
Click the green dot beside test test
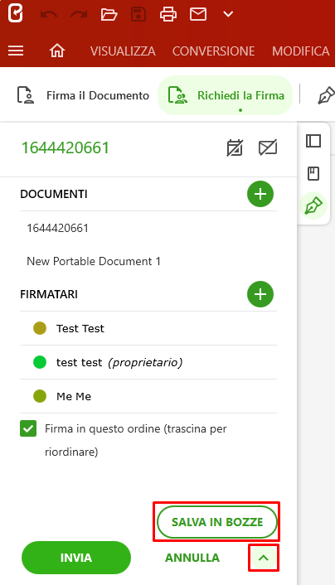coord(40,362)
